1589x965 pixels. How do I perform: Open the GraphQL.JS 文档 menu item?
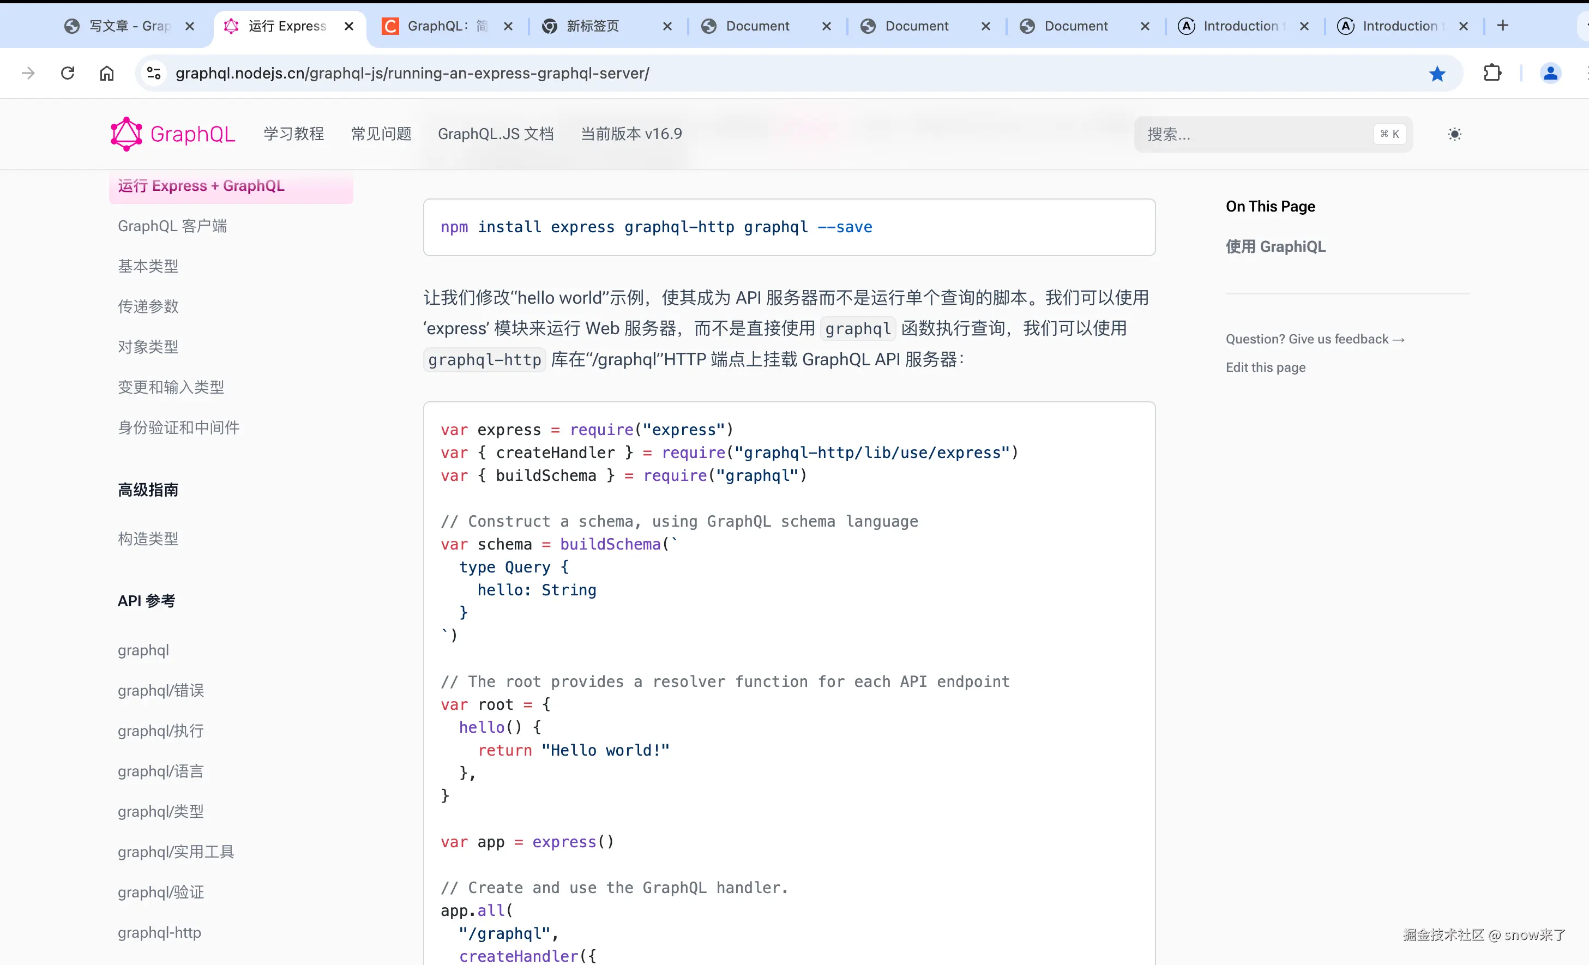click(495, 134)
